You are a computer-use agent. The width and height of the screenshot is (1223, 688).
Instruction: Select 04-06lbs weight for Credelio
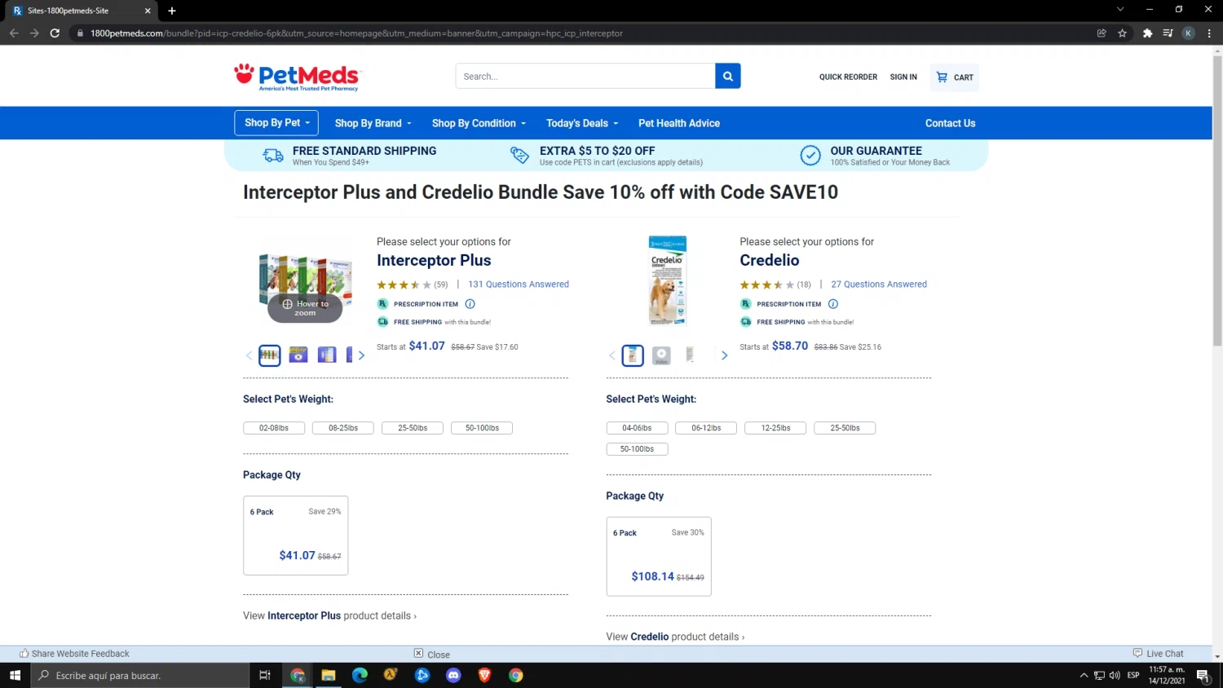[x=637, y=428]
